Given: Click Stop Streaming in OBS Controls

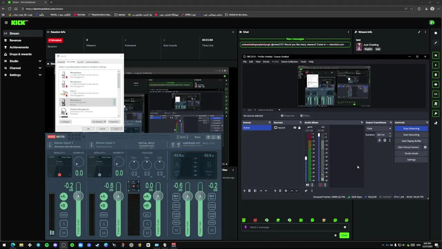Looking at the screenshot, I should coord(411,129).
